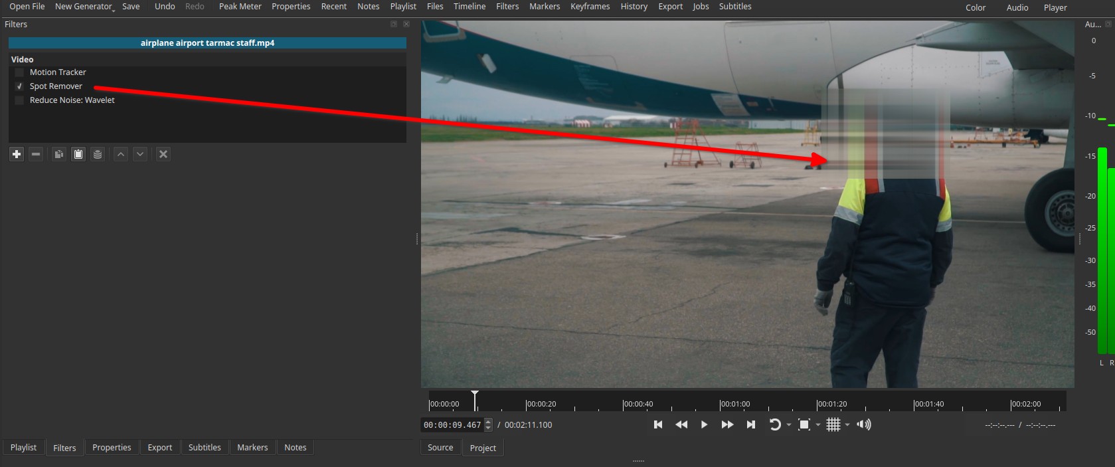Image resolution: width=1115 pixels, height=467 pixels.
Task: Expand the zoom level dropdown arrow
Action: 818,425
